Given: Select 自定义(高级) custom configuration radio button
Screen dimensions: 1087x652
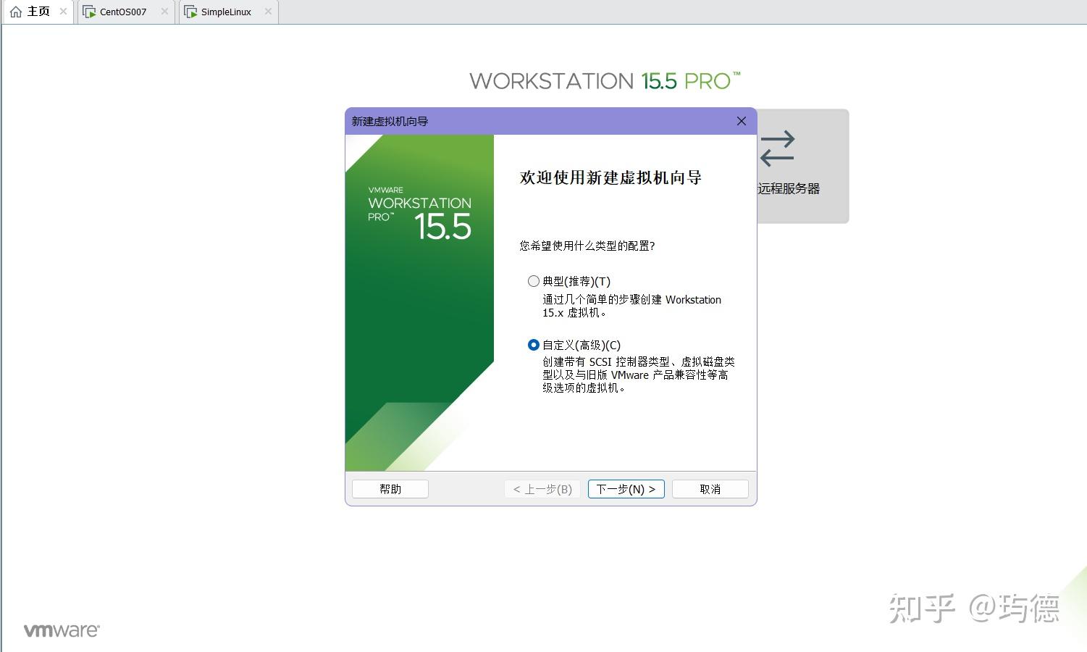Looking at the screenshot, I should tap(534, 345).
